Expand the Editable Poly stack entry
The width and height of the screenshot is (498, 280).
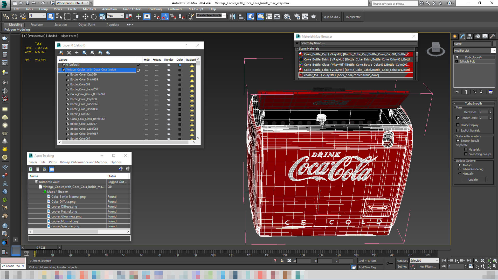pos(457,61)
